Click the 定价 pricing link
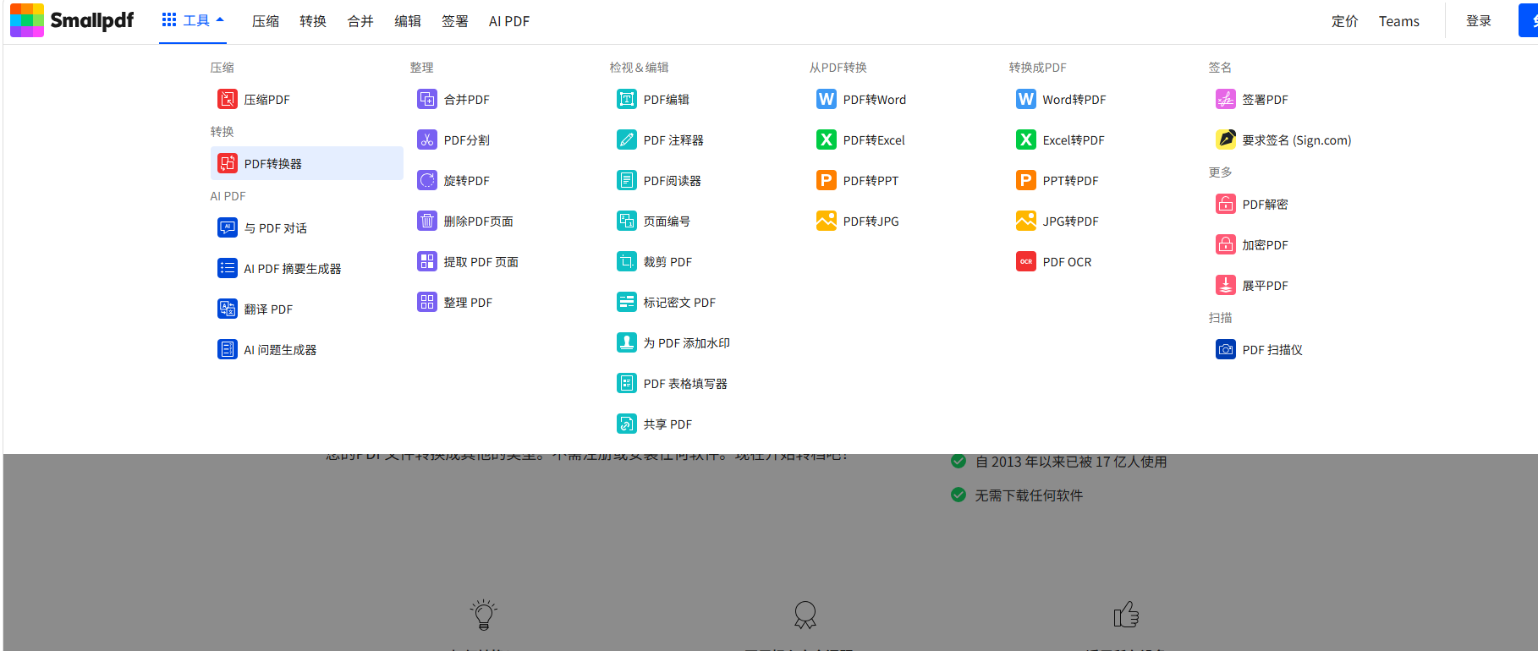The width and height of the screenshot is (1538, 651). click(1344, 21)
